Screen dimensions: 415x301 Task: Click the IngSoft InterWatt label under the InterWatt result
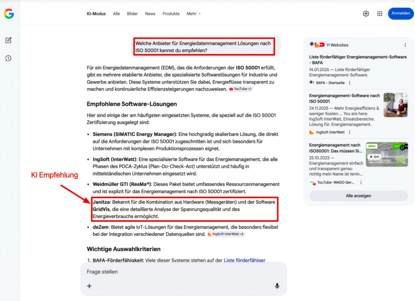point(330,132)
